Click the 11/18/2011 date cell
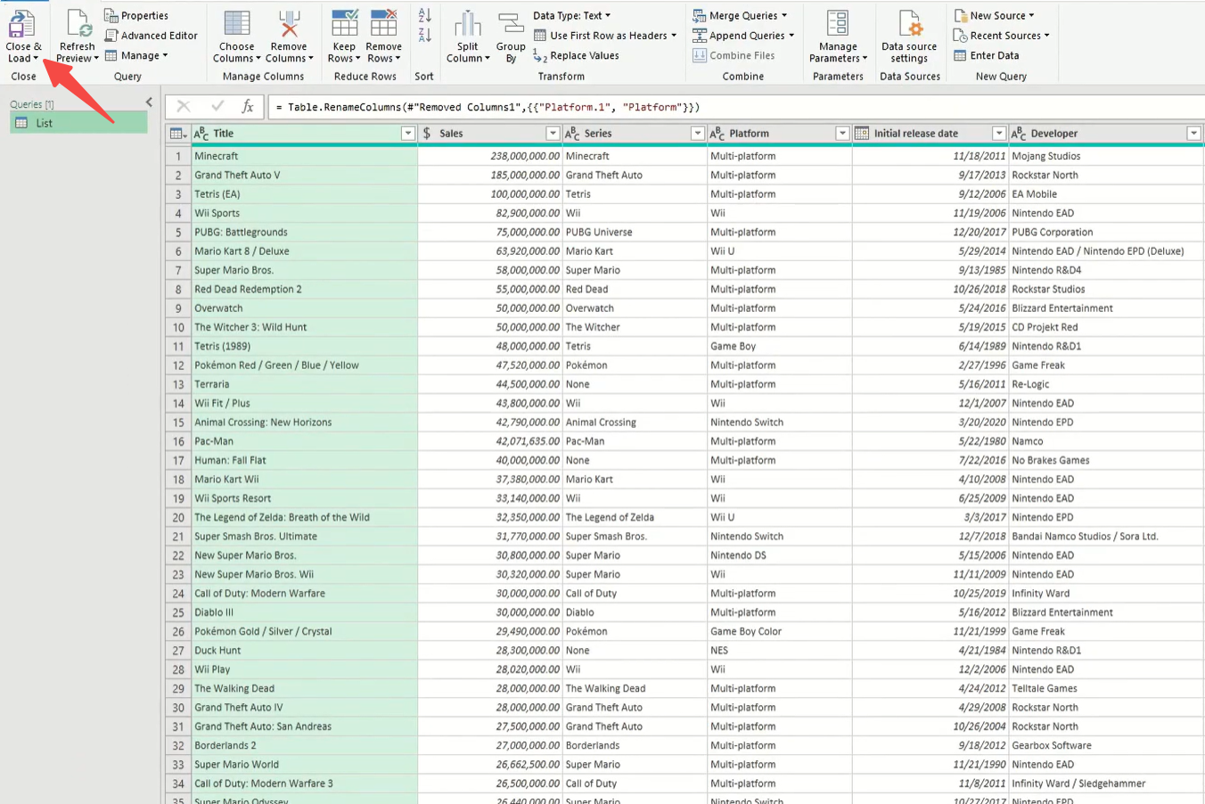This screenshot has height=804, width=1205. click(x=930, y=156)
